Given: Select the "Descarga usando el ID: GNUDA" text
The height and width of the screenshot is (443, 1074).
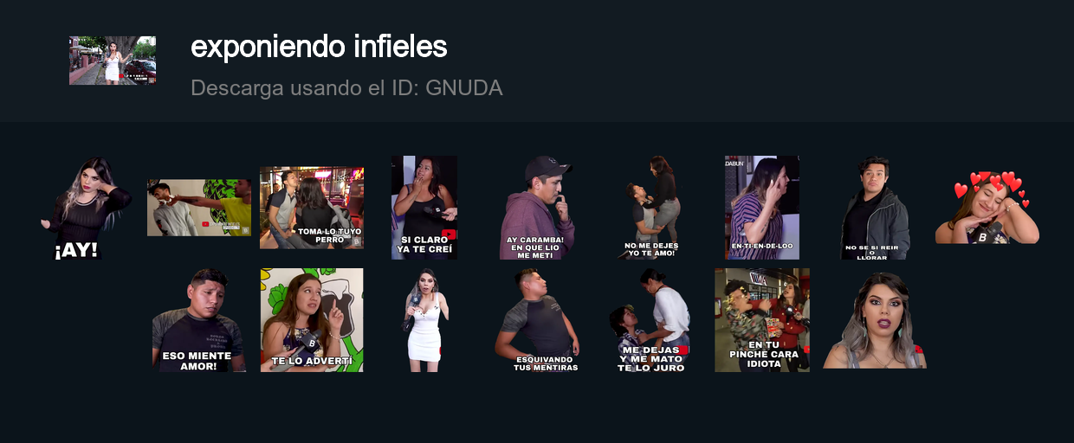Looking at the screenshot, I should pos(346,87).
